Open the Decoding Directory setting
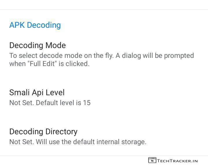This screenshot has height=167, width=208. 104,136
